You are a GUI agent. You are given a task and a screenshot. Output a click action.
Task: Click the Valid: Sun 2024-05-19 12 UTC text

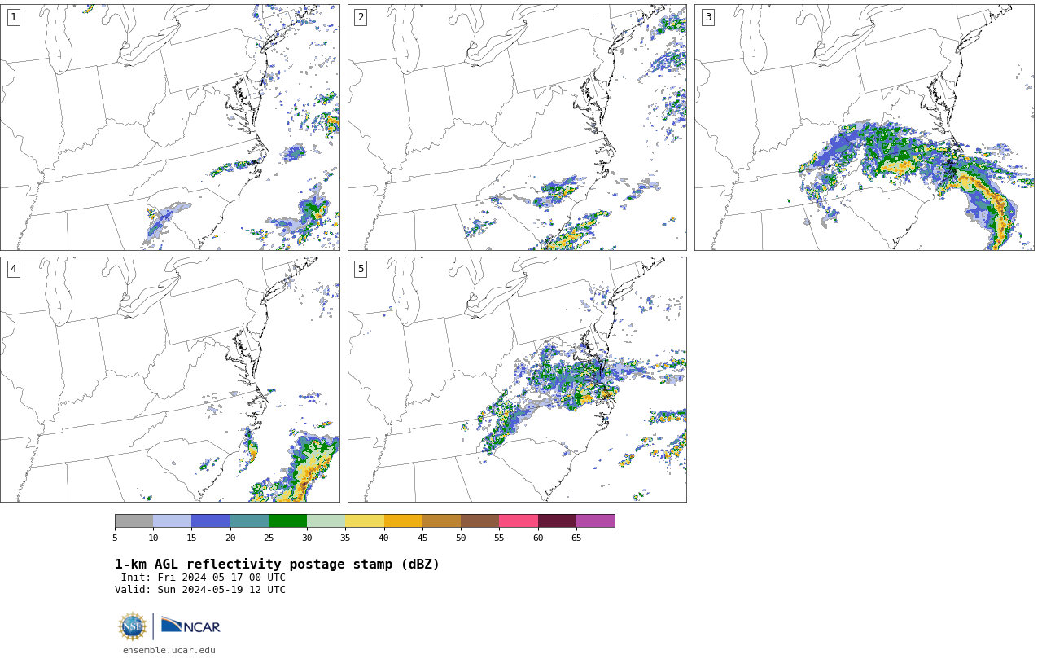(200, 590)
